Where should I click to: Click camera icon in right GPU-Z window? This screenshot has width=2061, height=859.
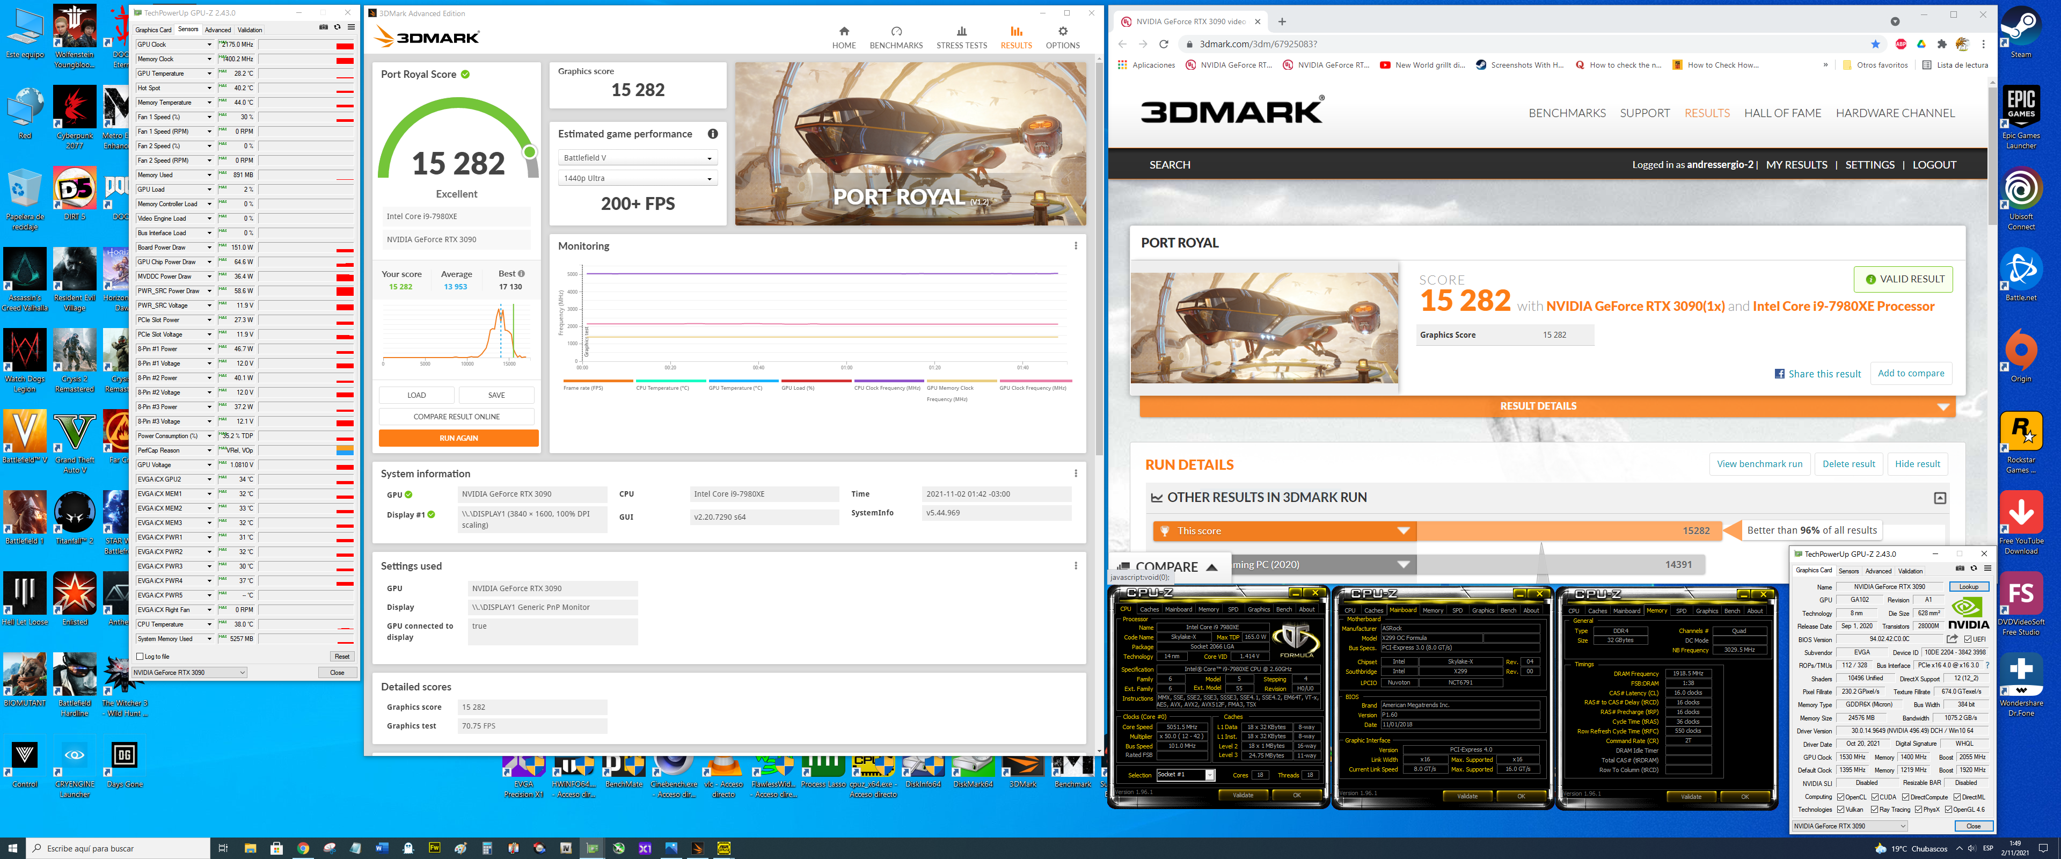point(1960,569)
